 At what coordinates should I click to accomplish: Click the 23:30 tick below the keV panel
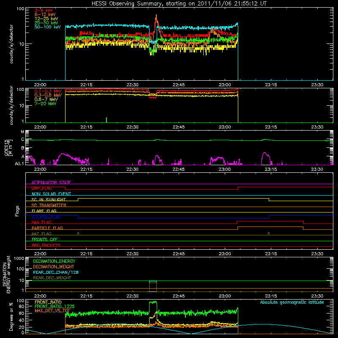click(x=317, y=85)
